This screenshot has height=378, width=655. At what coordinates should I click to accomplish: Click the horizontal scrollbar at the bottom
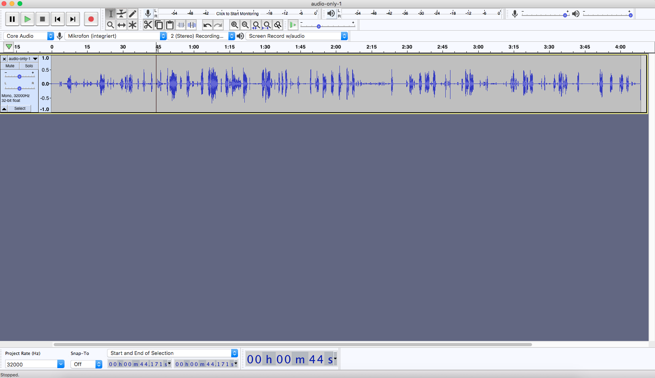[292, 345]
